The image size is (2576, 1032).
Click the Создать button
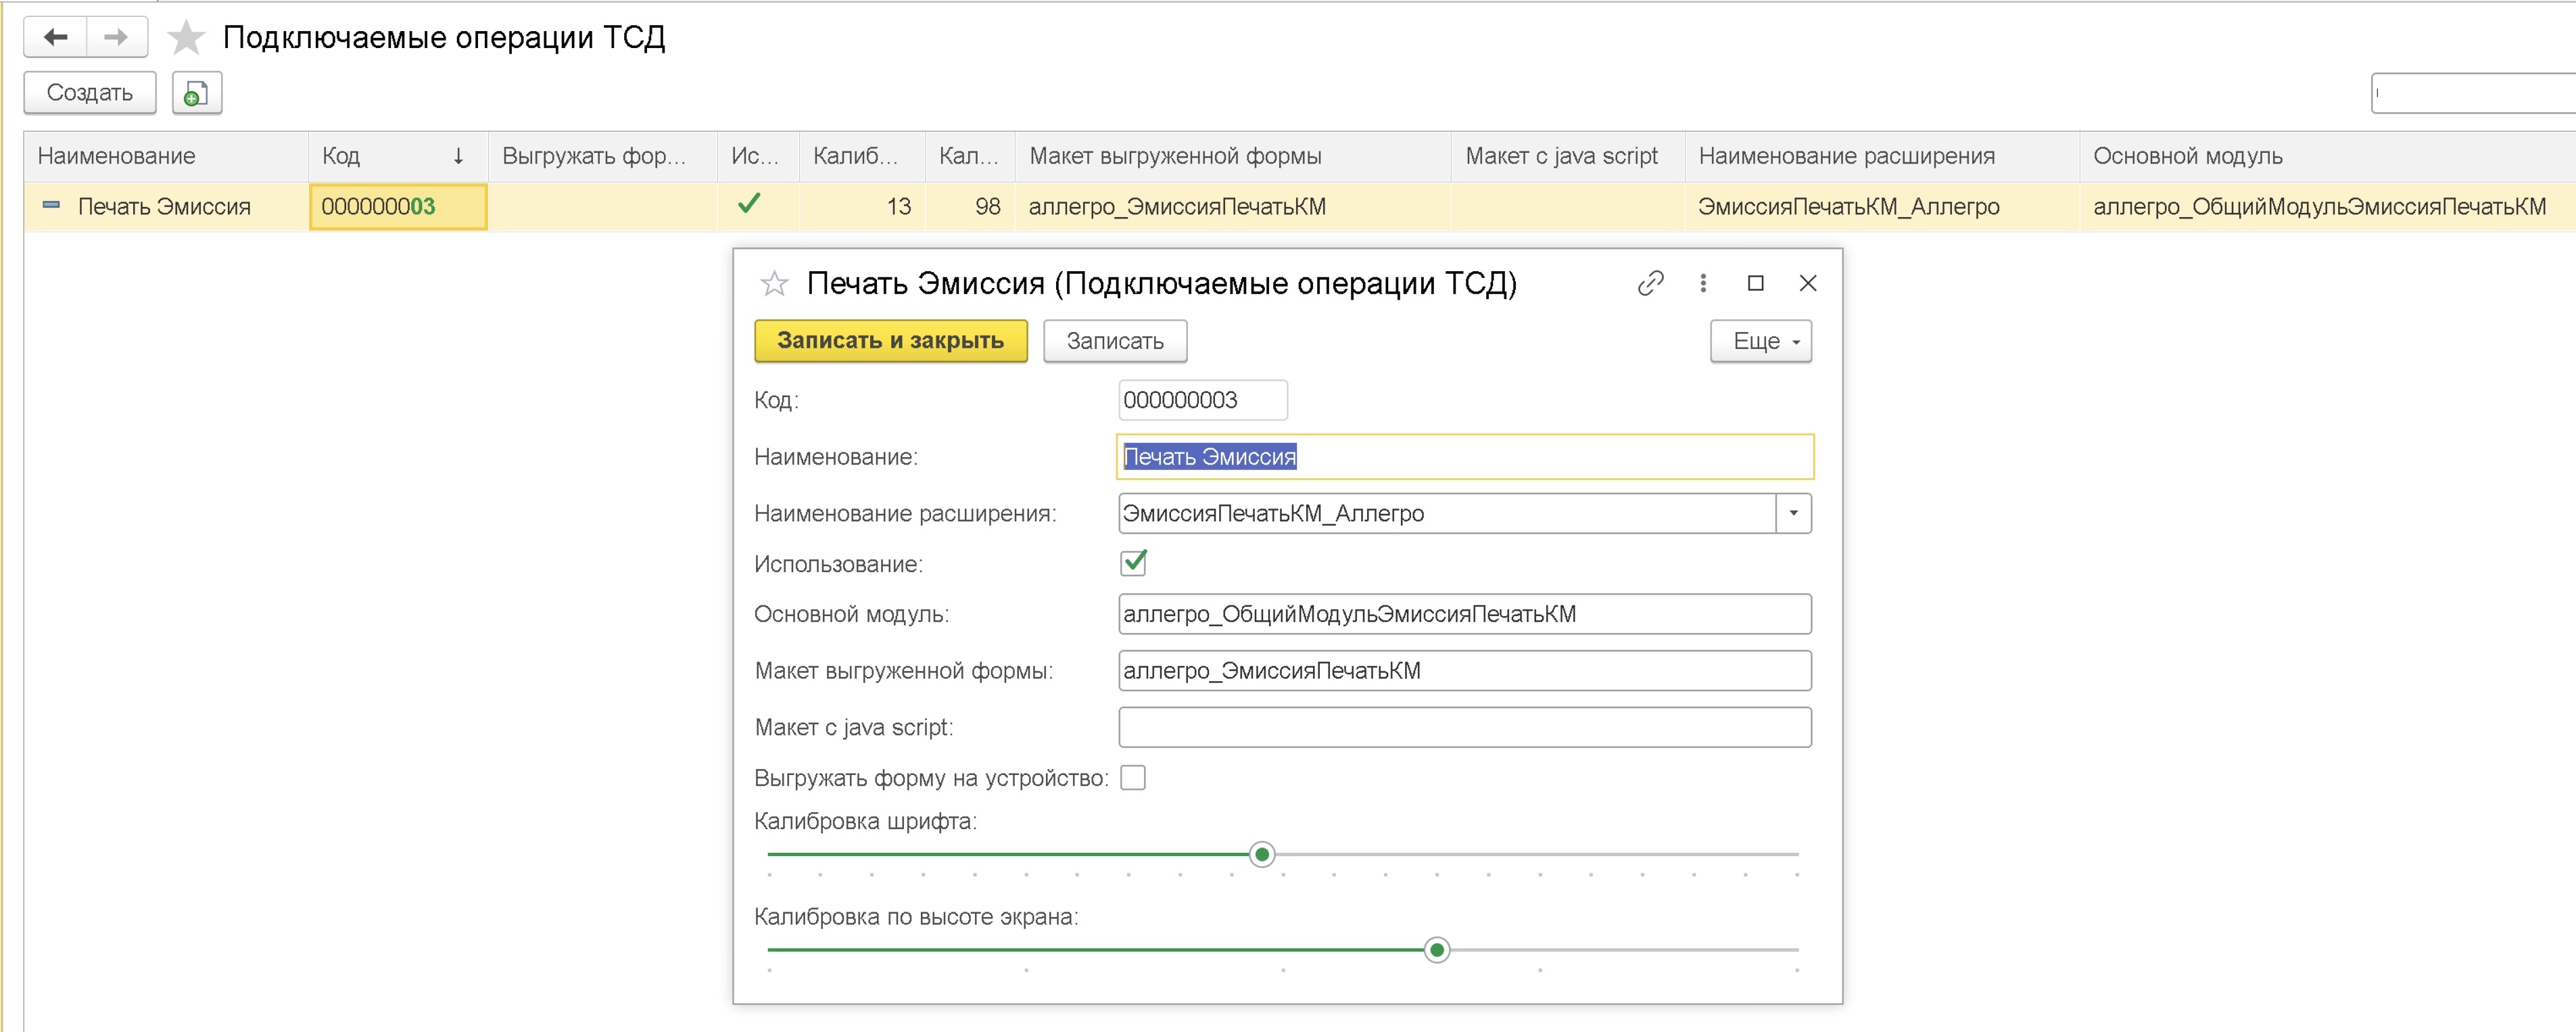click(x=90, y=93)
